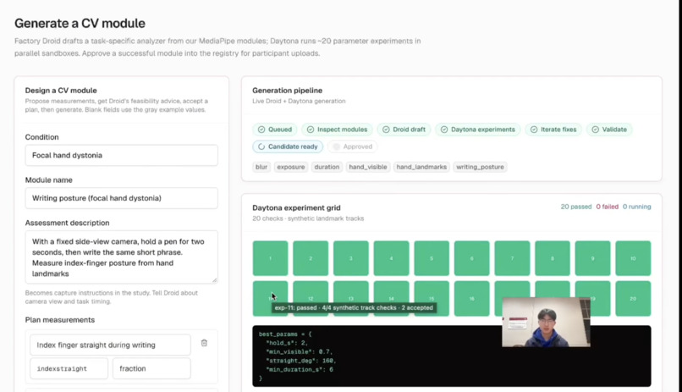The image size is (682, 392).
Task: Open experiment tile 9
Action: (x=593, y=258)
